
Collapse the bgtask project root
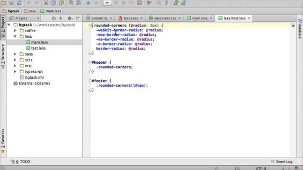[9, 25]
